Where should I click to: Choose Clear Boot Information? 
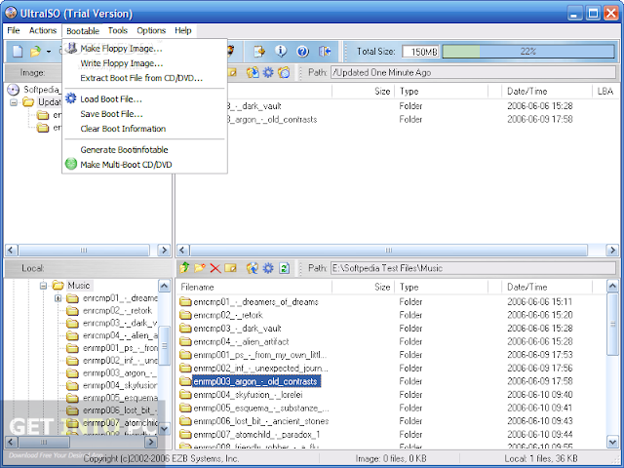tap(145, 129)
